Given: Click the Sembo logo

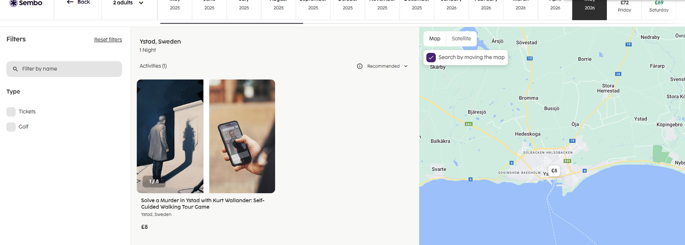Looking at the screenshot, I should [25, 3].
